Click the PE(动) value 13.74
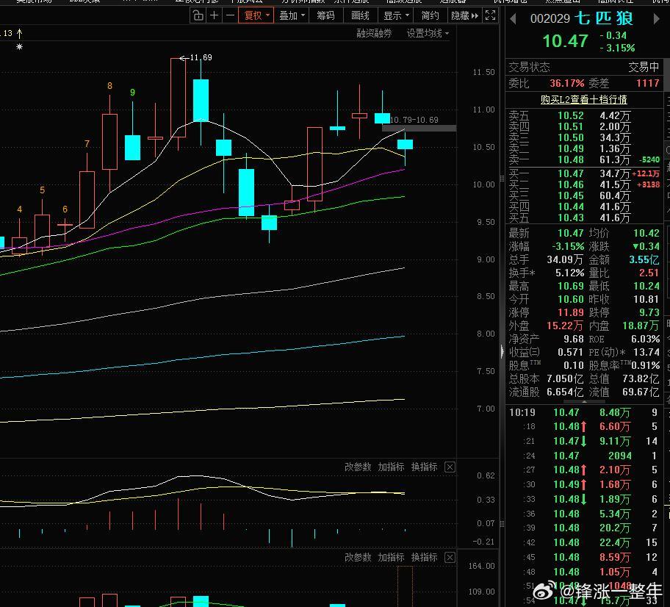670x607 pixels. click(x=646, y=352)
